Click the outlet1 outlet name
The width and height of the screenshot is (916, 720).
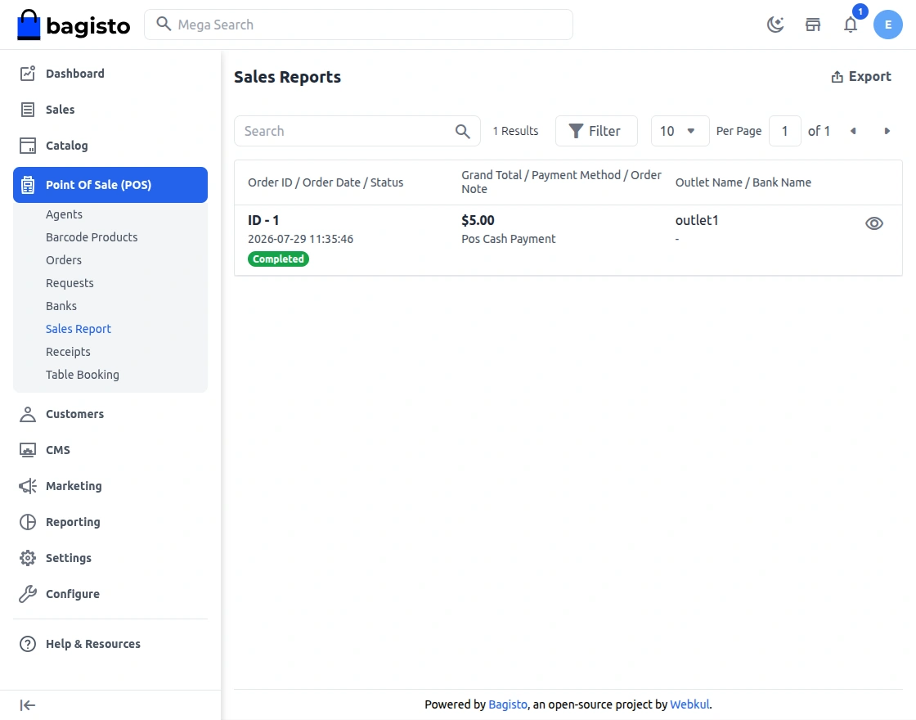coord(697,220)
